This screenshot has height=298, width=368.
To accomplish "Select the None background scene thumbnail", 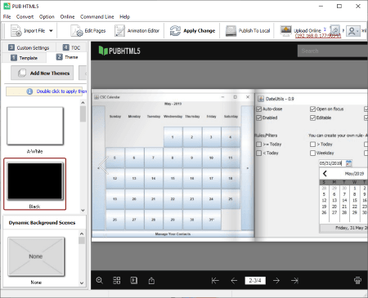I will click(x=36, y=256).
